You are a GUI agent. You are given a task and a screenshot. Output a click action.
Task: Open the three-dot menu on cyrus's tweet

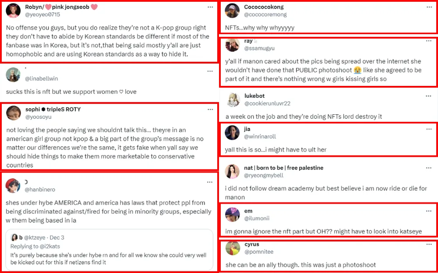click(428, 245)
